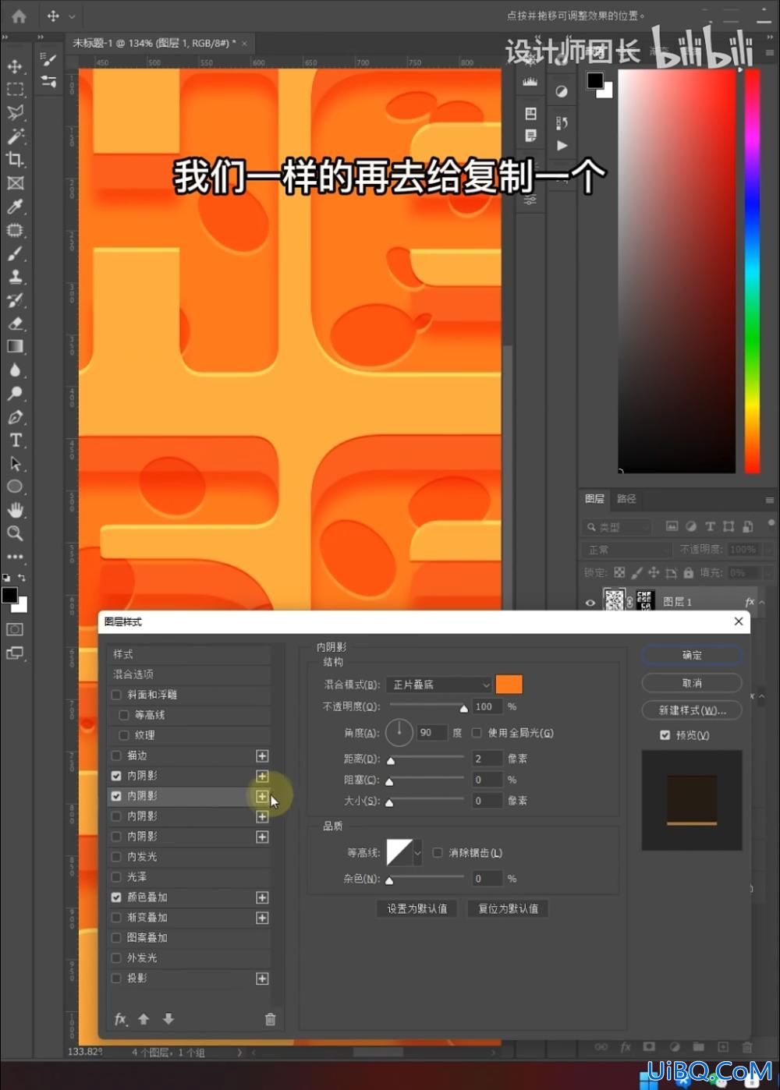Click the 取消 button
Image resolution: width=780 pixels, height=1090 pixels.
click(692, 683)
